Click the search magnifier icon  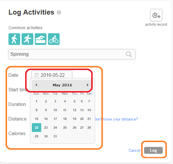[129, 54]
